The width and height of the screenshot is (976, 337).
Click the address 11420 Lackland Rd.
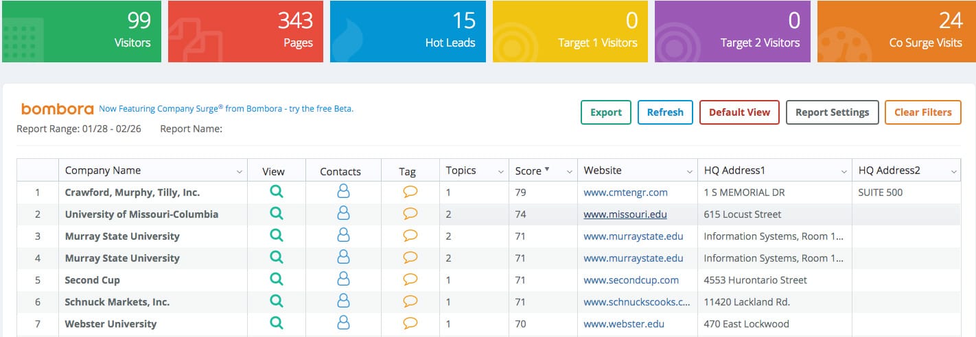click(747, 302)
